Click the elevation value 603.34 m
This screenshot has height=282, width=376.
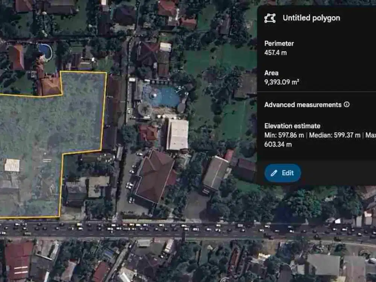tap(278, 144)
